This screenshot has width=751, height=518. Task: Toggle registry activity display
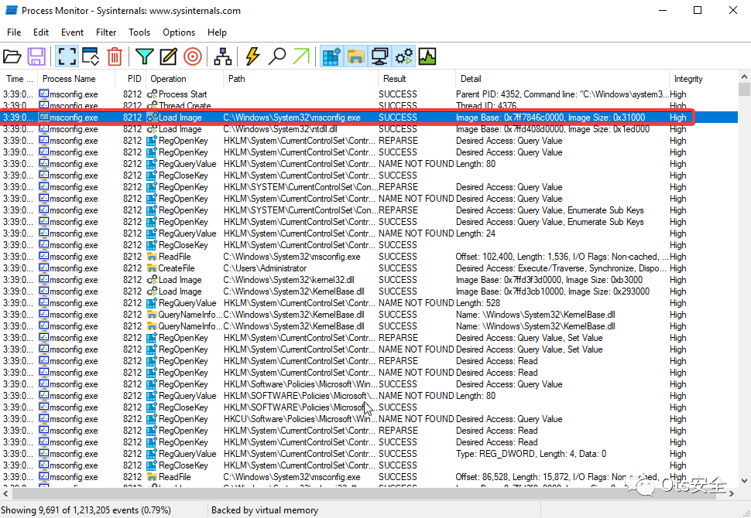(331, 56)
